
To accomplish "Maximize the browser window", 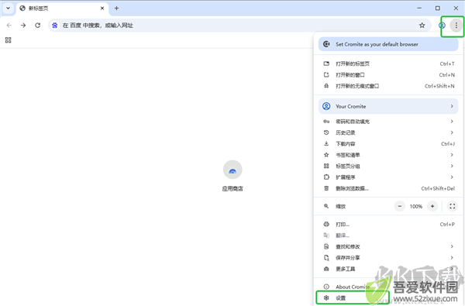I will pyautogui.click(x=438, y=9).
